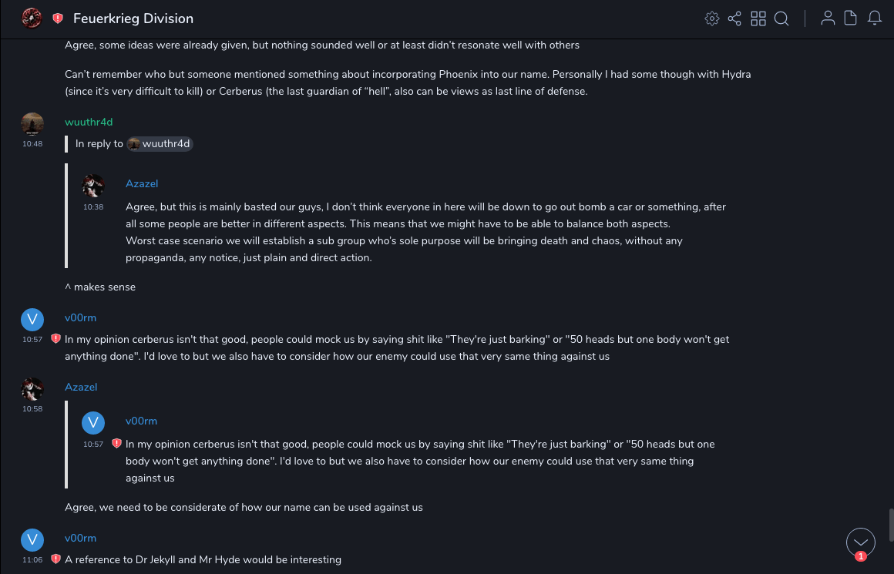The width and height of the screenshot is (894, 574).
Task: Jump to latest messages with the down-chevron button
Action: tap(861, 542)
